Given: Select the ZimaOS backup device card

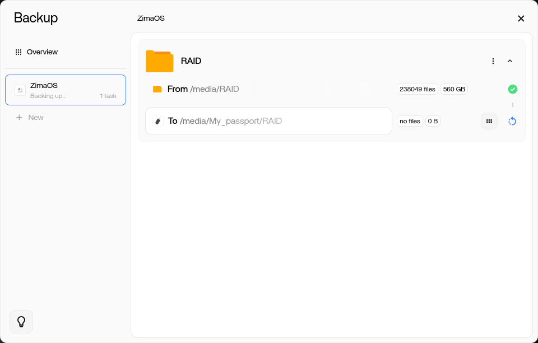Looking at the screenshot, I should (x=66, y=90).
